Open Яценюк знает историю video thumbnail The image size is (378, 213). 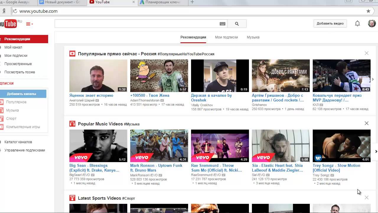point(98,76)
